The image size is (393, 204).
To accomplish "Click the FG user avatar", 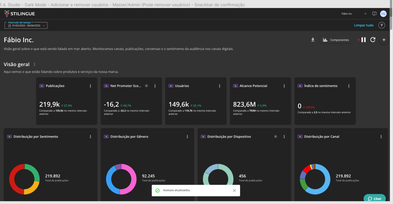I will [x=383, y=14].
